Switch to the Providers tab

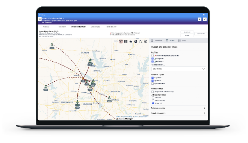tap(157, 41)
